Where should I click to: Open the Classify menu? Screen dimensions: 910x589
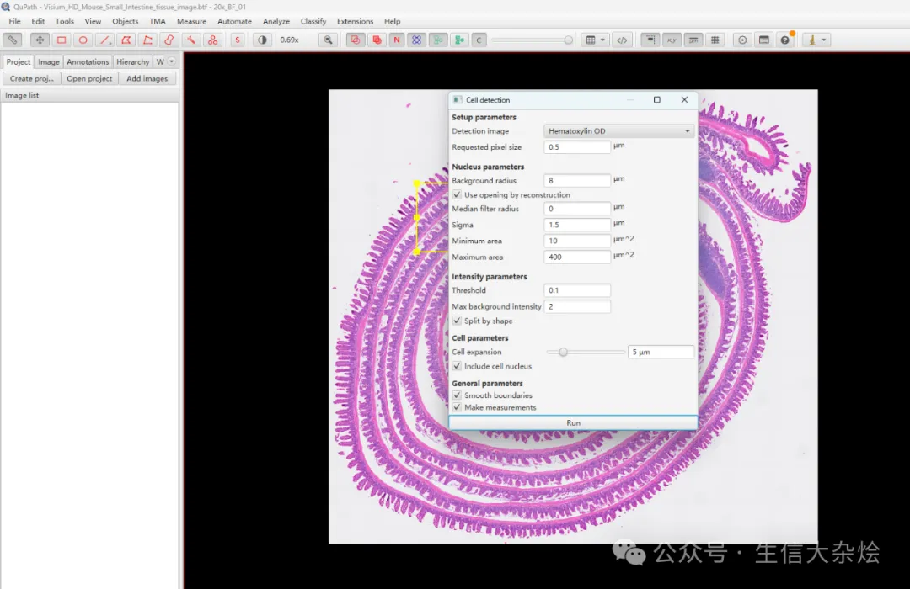point(313,21)
